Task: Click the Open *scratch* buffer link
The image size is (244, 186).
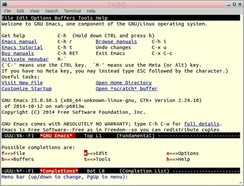Action: tap(127, 88)
